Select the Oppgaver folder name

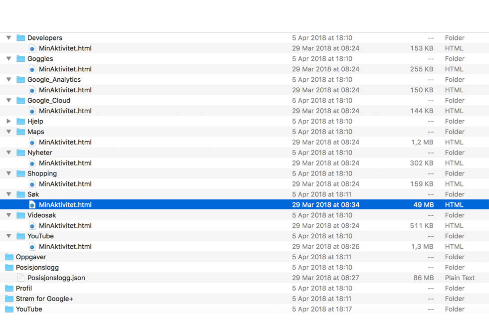31,257
